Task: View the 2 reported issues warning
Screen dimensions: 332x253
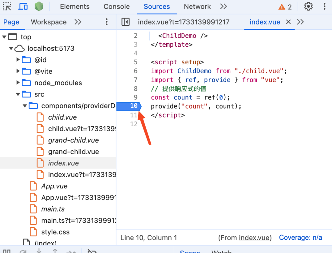Action: click(x=285, y=6)
